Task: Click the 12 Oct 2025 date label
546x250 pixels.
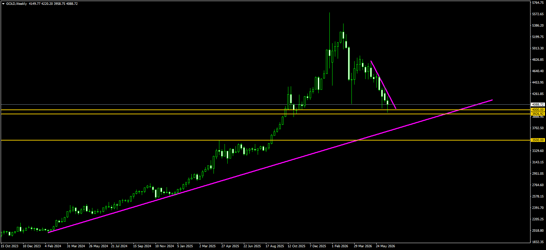Action: tap(297, 246)
